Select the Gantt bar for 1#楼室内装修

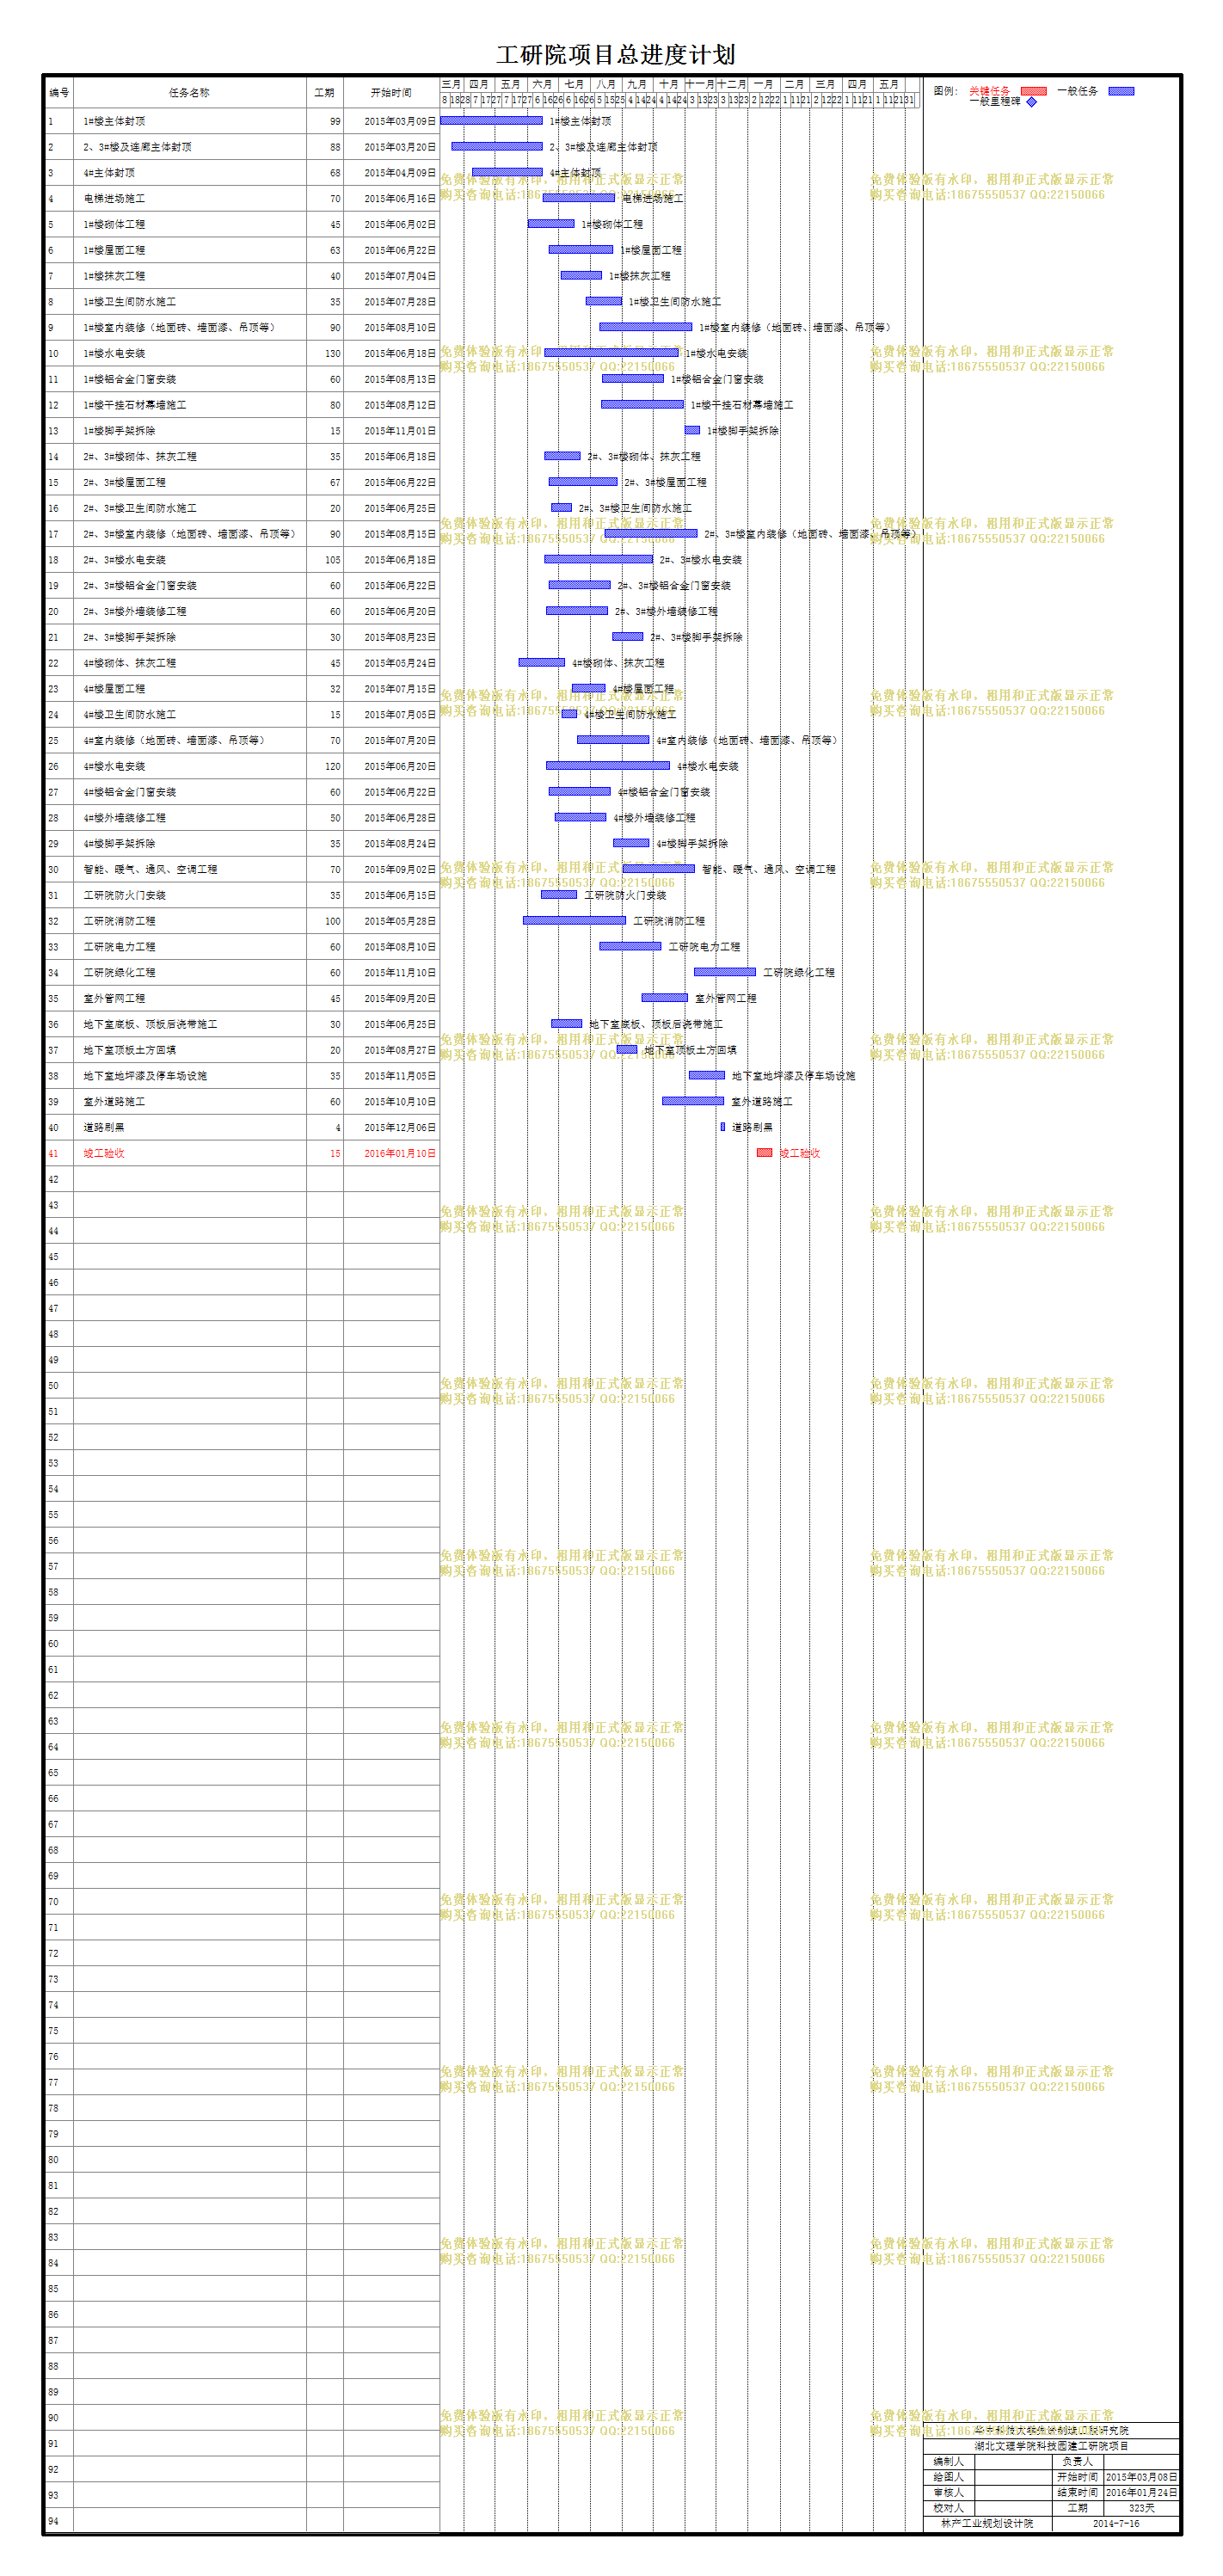pyautogui.click(x=646, y=327)
